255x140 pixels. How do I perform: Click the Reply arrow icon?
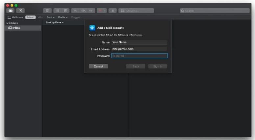(75, 11)
